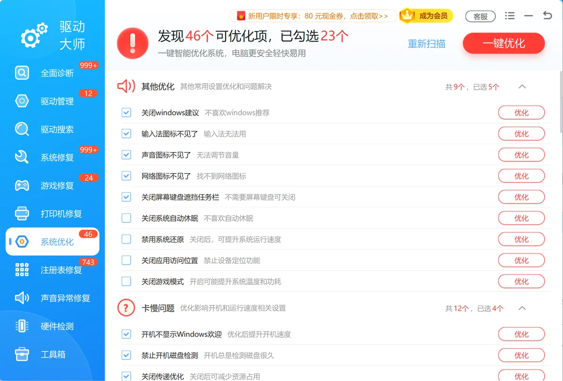Click the 驱动管理 hexagon icon
The width and height of the screenshot is (563, 381).
pyautogui.click(x=22, y=101)
